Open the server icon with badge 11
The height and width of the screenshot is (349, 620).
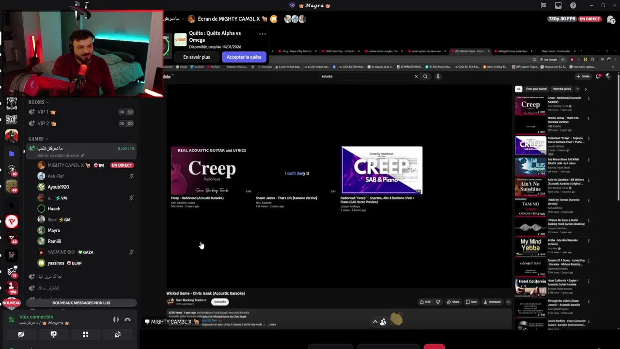(12, 272)
